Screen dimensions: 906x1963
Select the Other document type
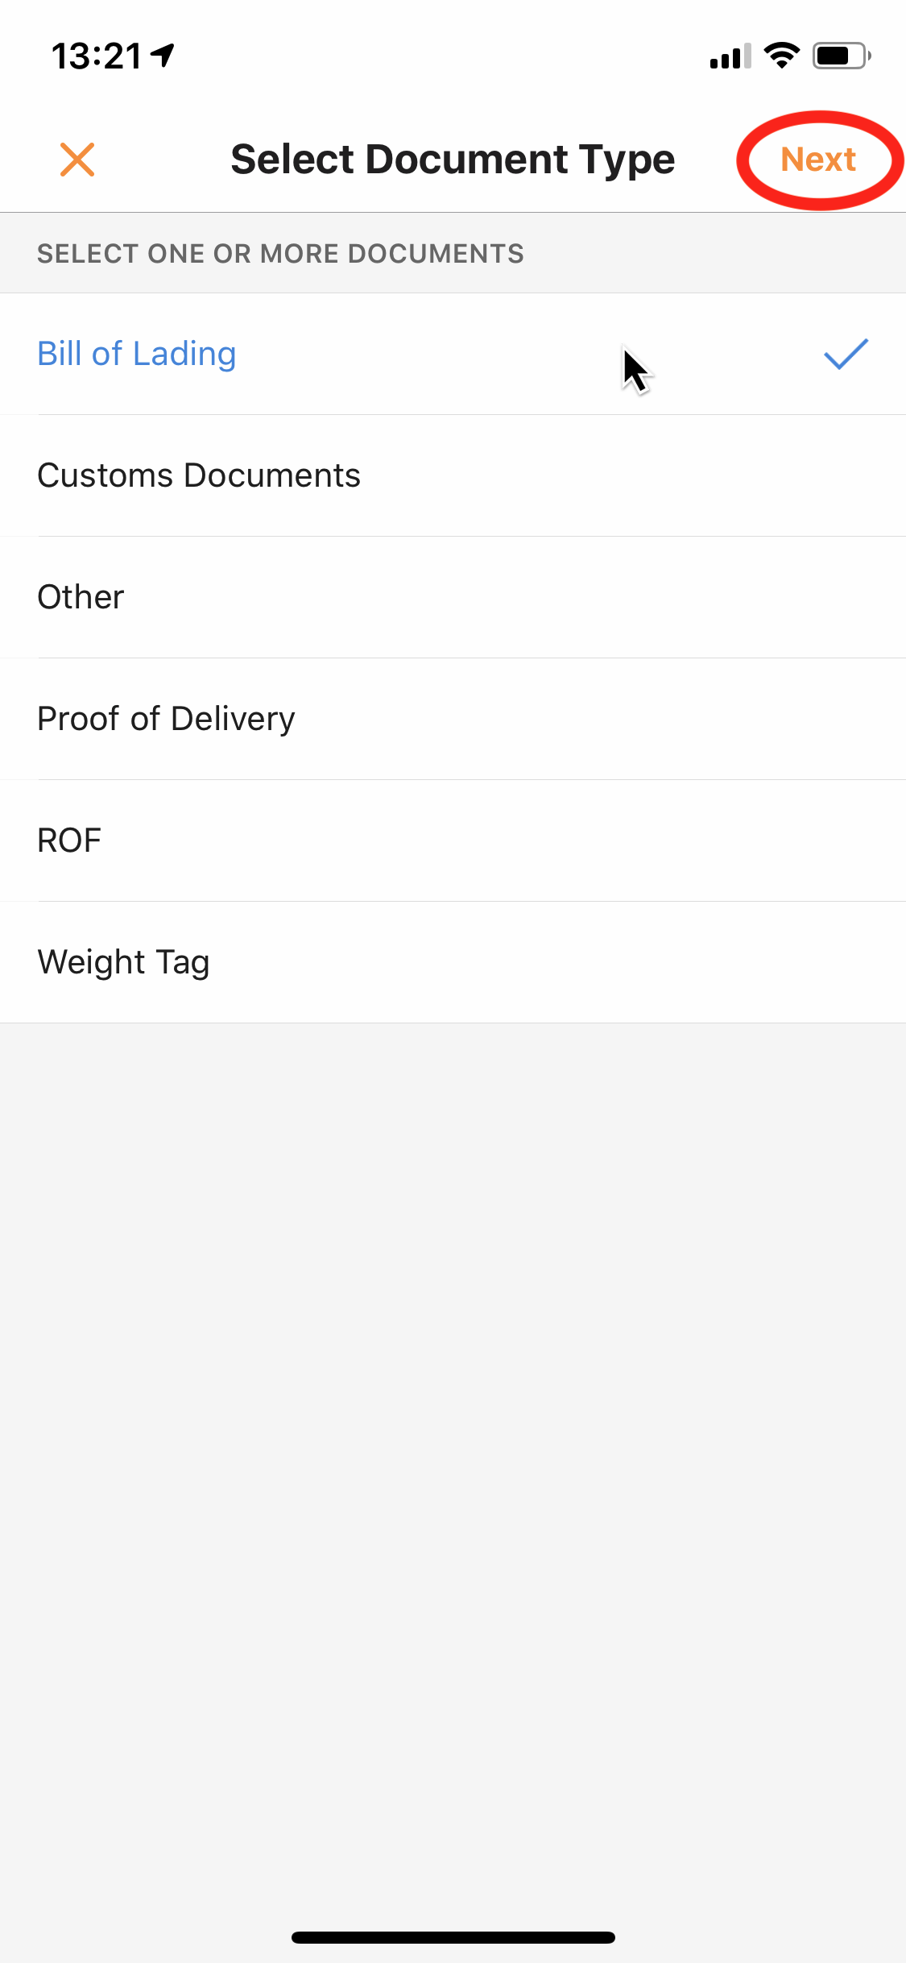point(81,598)
